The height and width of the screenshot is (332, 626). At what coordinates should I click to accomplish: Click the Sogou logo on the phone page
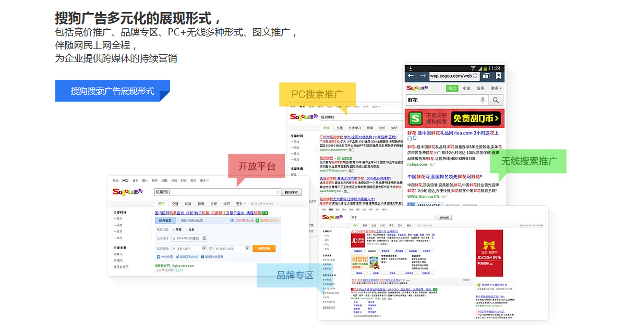[417, 88]
